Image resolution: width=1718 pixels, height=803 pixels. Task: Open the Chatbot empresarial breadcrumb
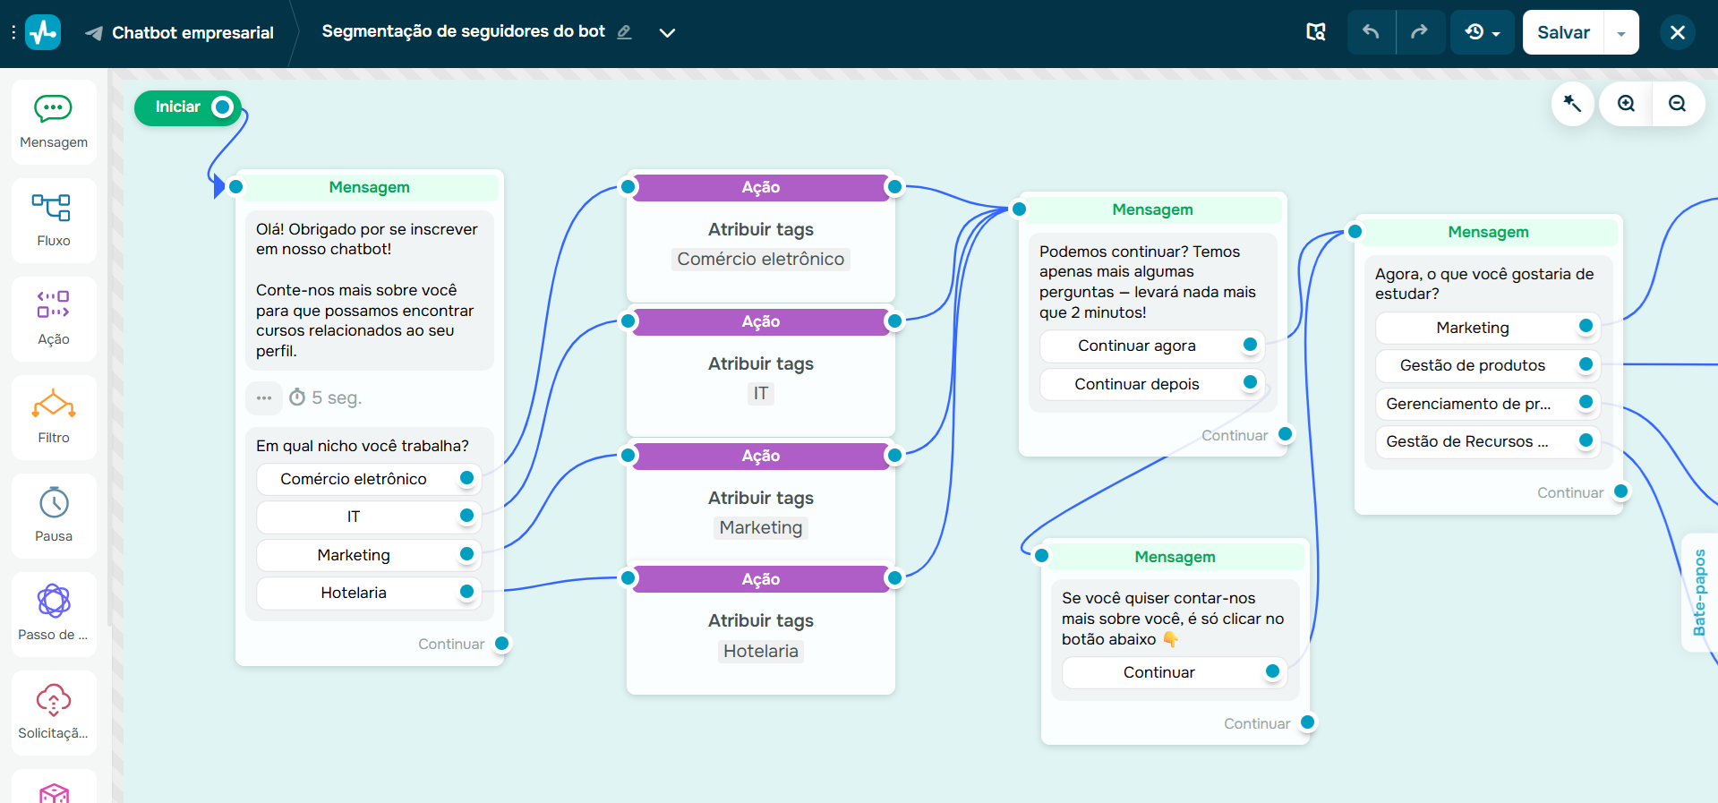192,33
